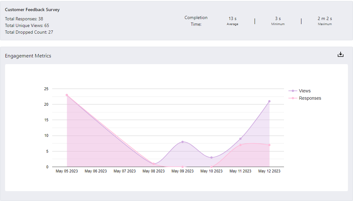Select the Total Responses: 38 text
Screen dimensions: 353x201
click(x=24, y=19)
